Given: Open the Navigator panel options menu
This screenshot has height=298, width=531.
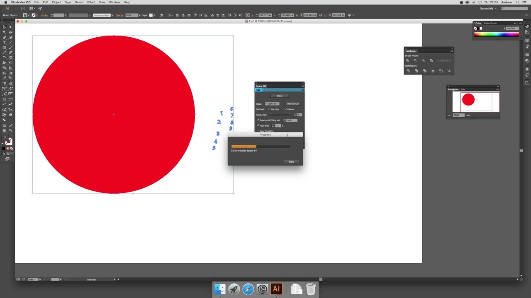Looking at the screenshot, I should tap(497, 89).
